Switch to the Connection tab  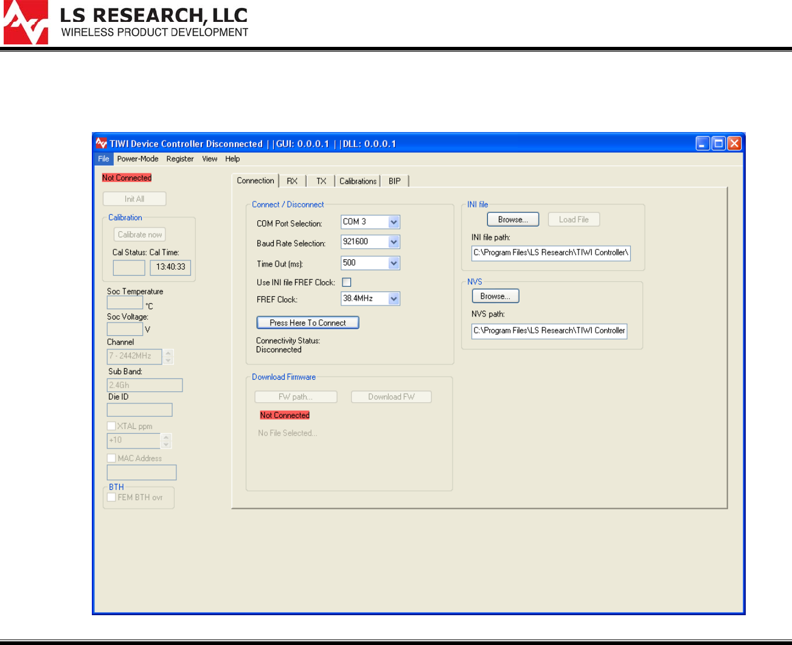click(255, 181)
